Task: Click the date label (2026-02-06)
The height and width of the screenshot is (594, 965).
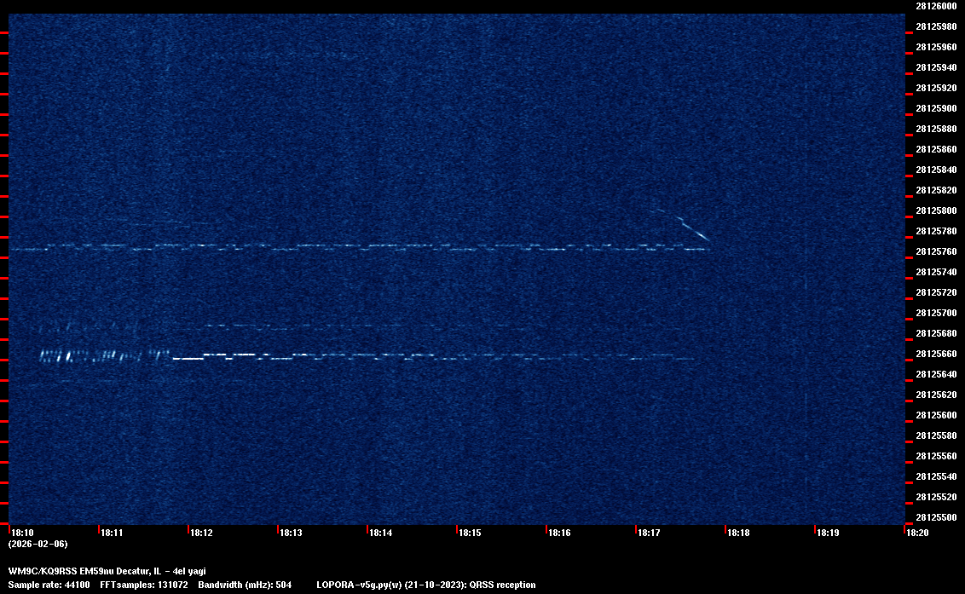Action: pos(38,544)
